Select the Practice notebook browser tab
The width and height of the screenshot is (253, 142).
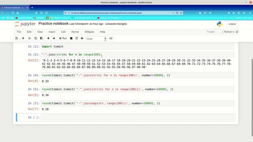coord(15,7)
